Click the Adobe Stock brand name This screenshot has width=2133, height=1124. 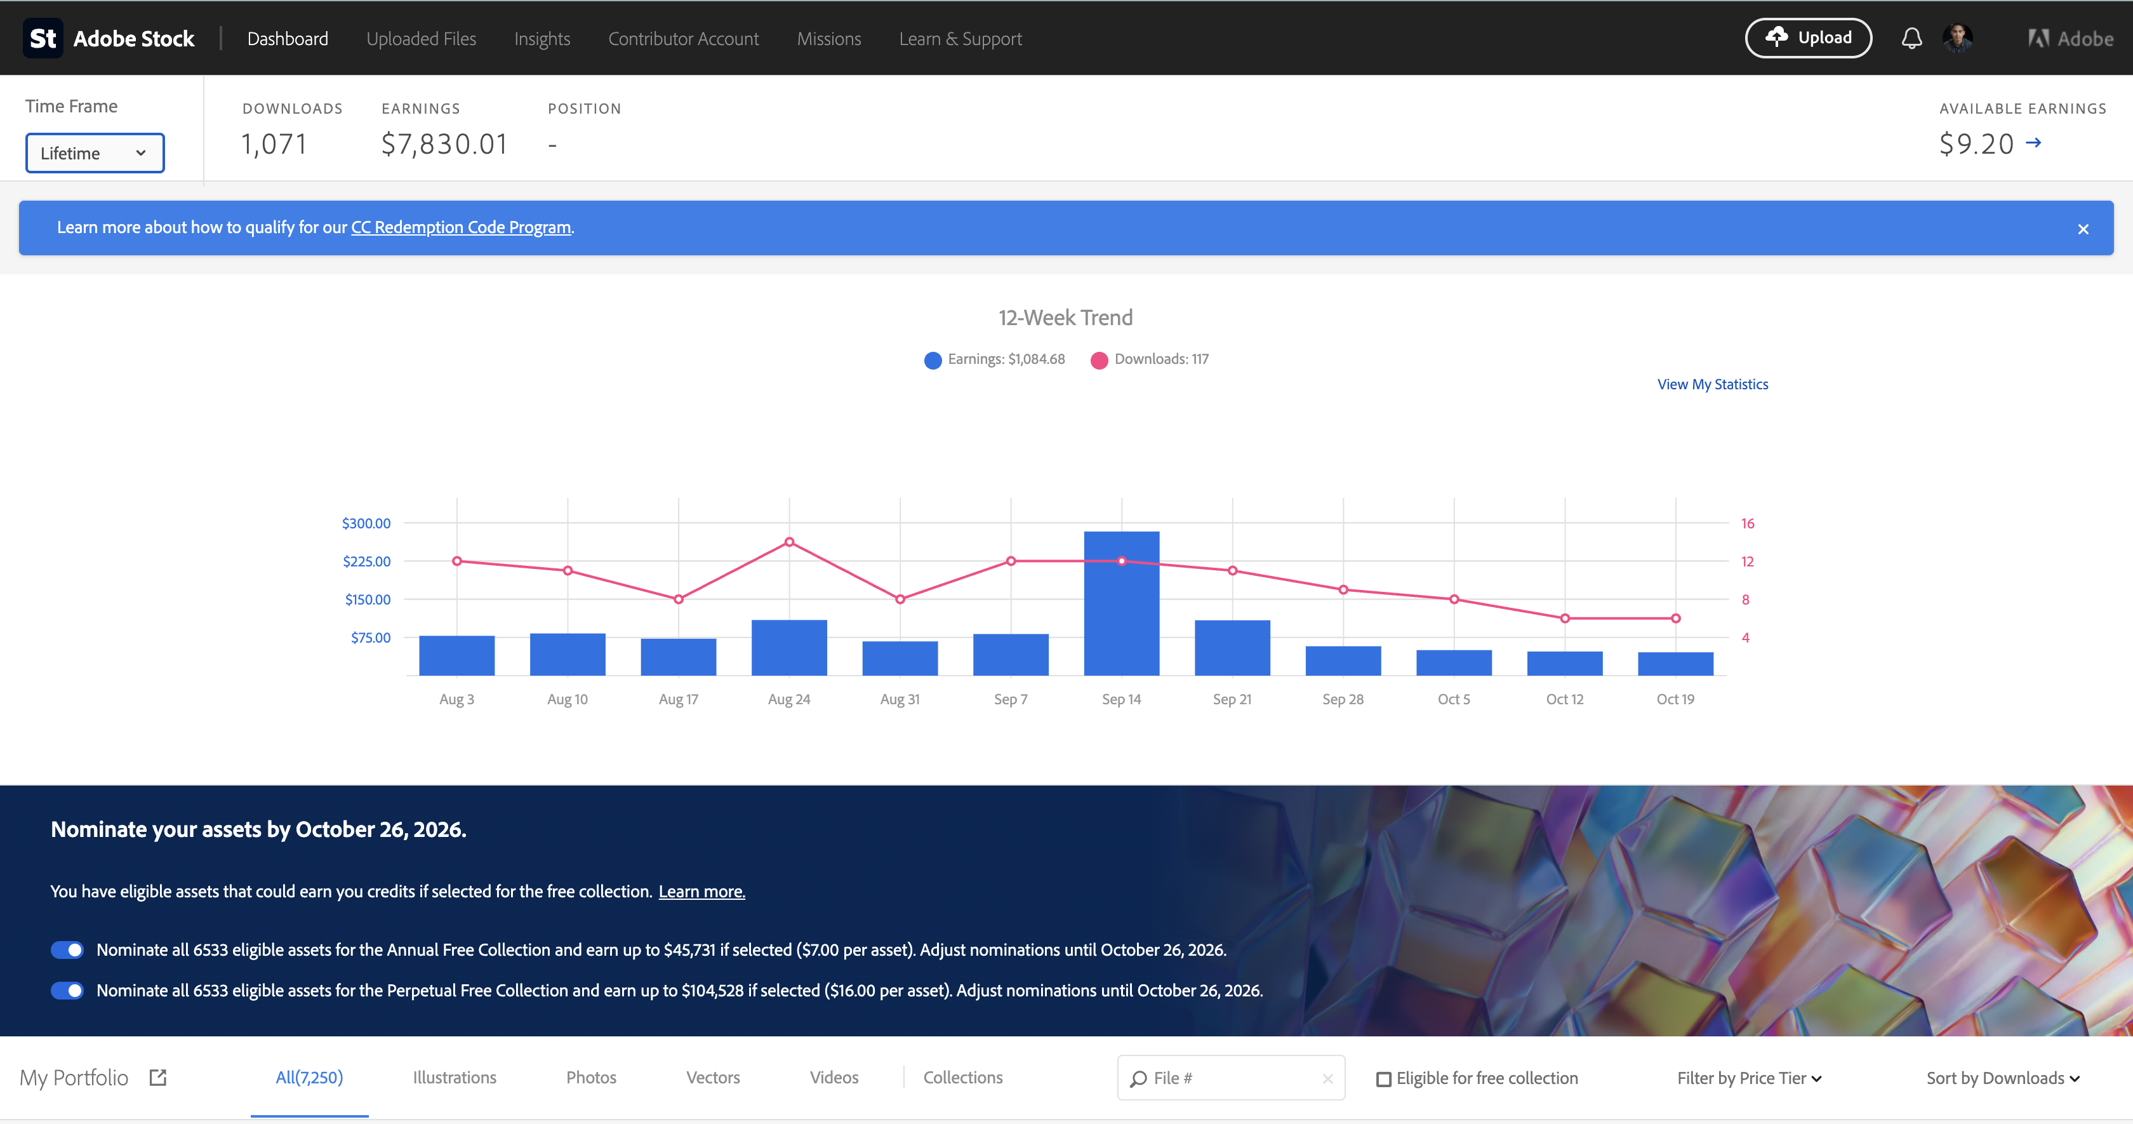click(x=133, y=38)
